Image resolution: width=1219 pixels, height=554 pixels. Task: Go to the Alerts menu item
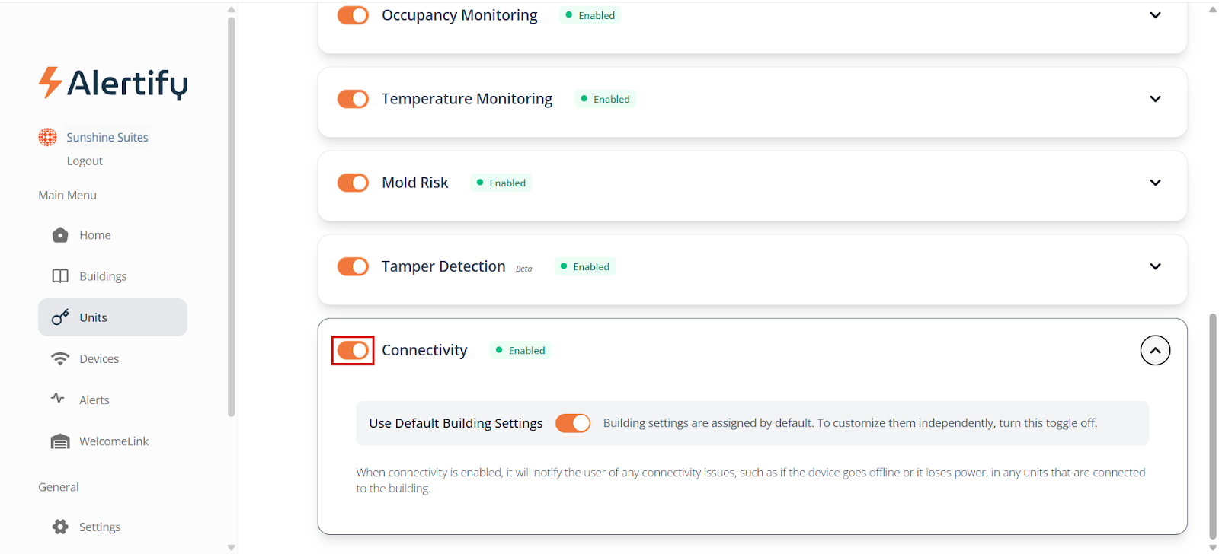[94, 400]
